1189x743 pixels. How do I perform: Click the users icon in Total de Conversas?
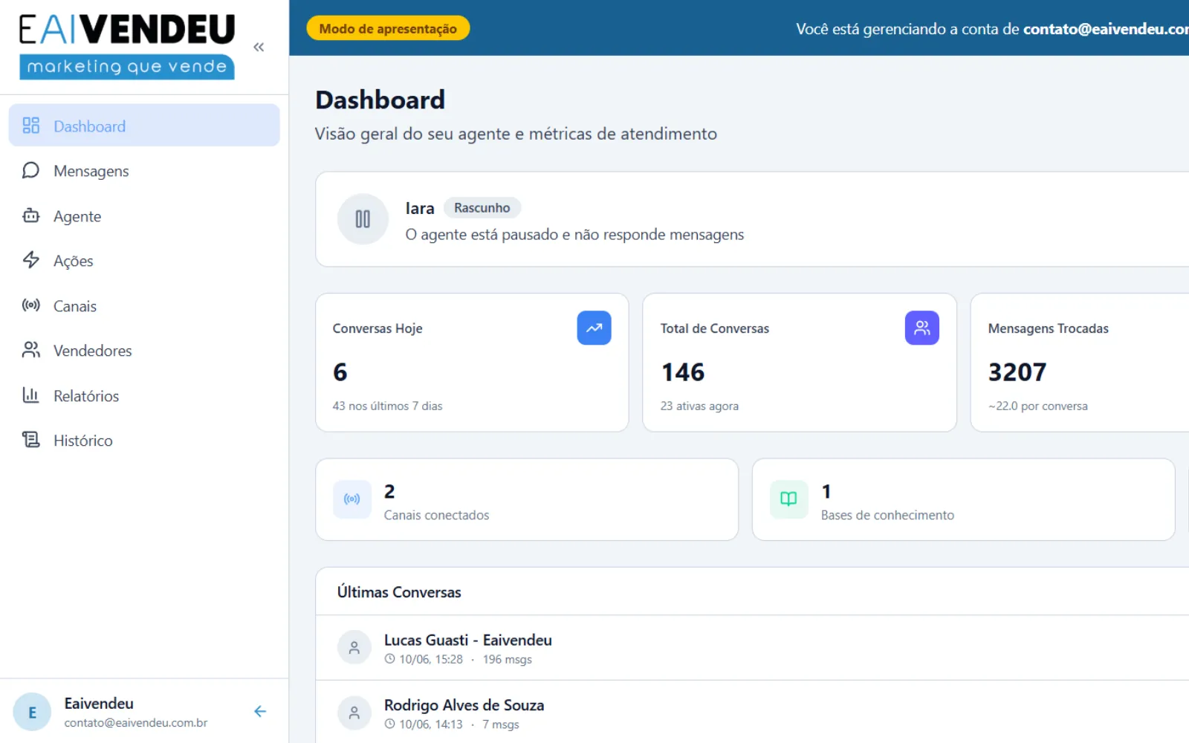point(921,328)
